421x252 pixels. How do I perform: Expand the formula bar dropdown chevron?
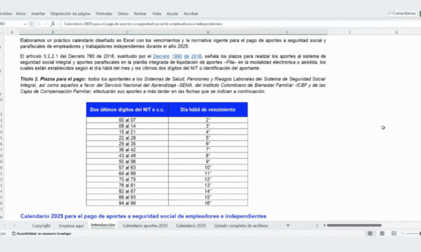58,24
